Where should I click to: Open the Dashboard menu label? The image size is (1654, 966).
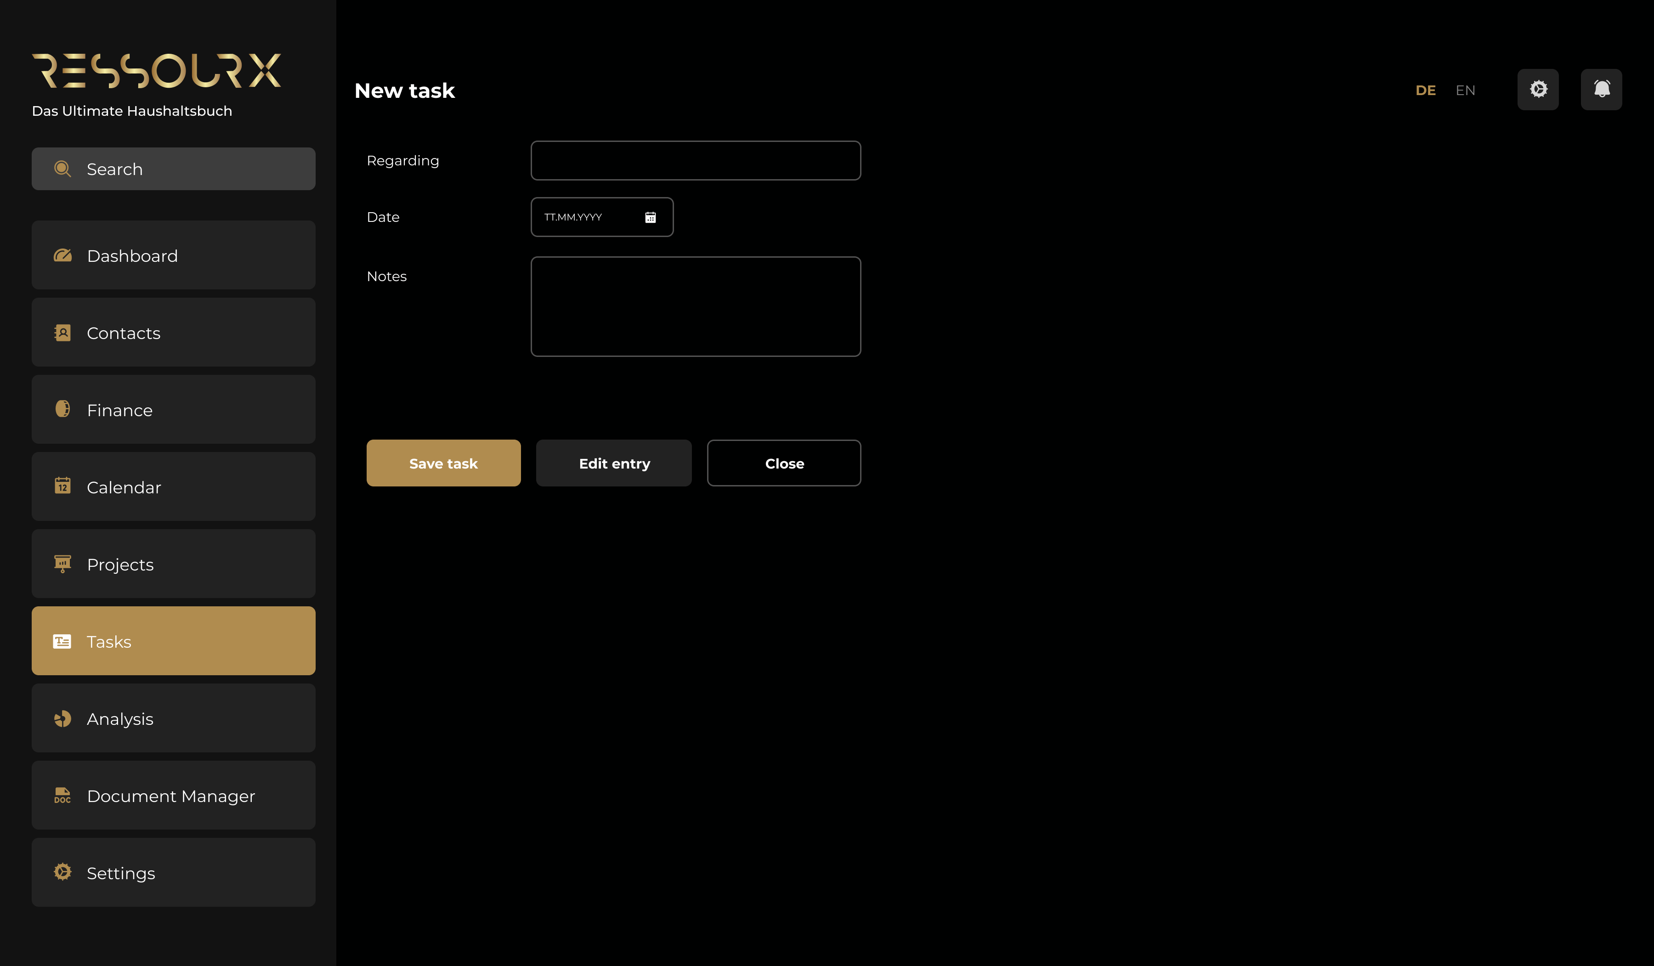[132, 256]
